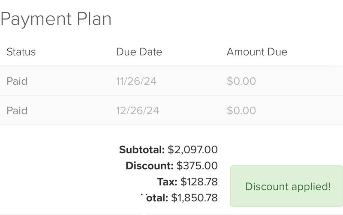
Task: Dismiss the Discount applied! notification
Action: pyautogui.click(x=287, y=186)
